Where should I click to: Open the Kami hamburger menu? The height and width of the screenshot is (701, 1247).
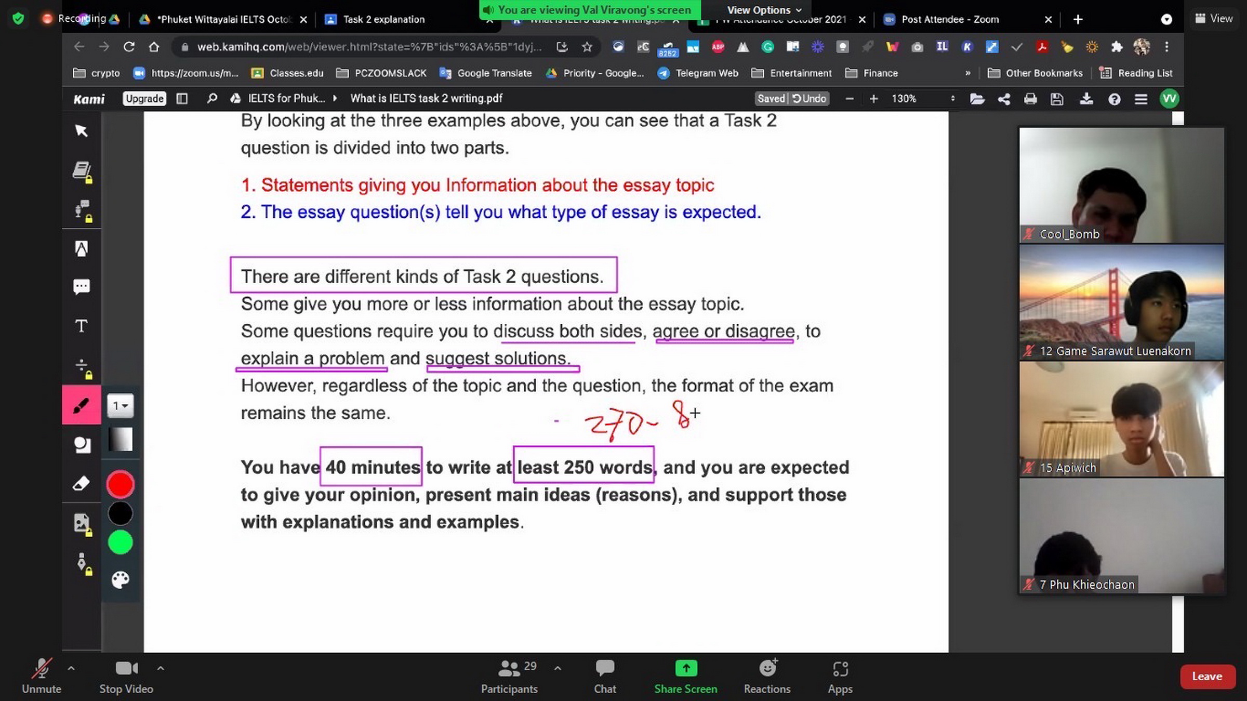(x=1140, y=99)
